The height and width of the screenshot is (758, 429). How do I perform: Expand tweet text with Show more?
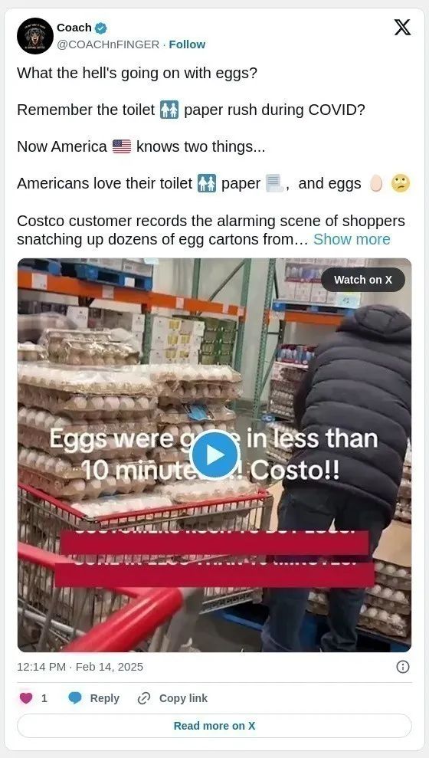tap(352, 239)
